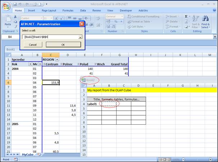Viewport: 218px width, 162px height.
Task: Click the Name Box showing B4
Action: click(x=10, y=37)
